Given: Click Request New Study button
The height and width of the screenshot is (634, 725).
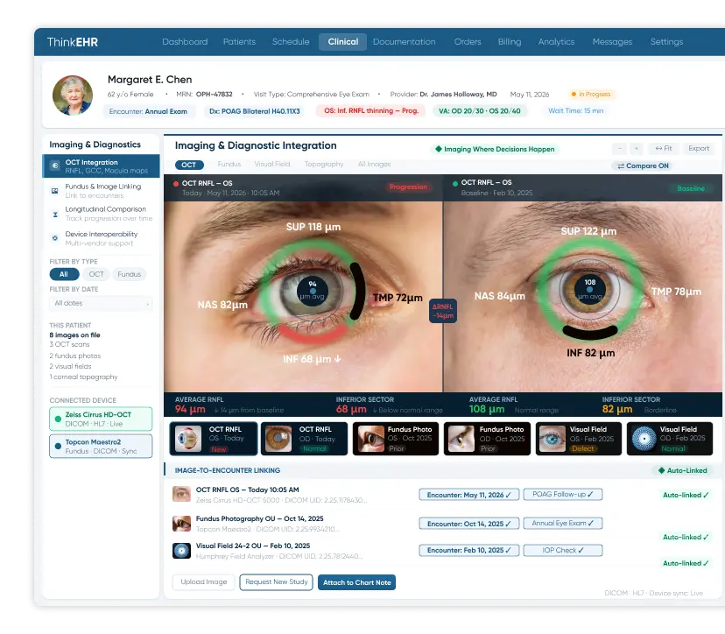Looking at the screenshot, I should [276, 581].
